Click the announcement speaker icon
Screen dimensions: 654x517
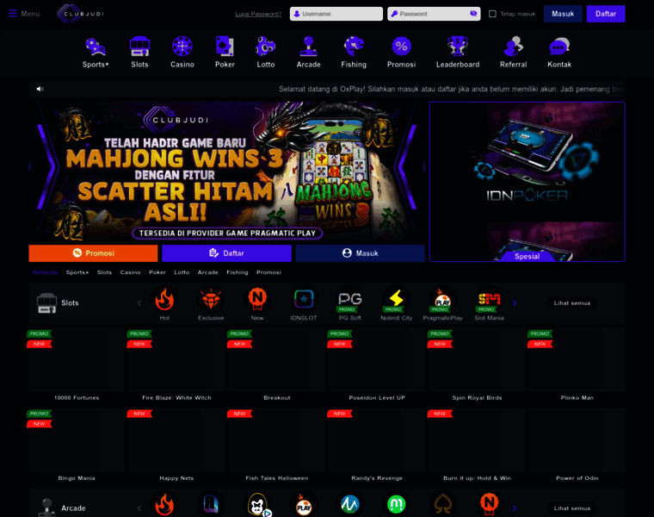(x=40, y=89)
